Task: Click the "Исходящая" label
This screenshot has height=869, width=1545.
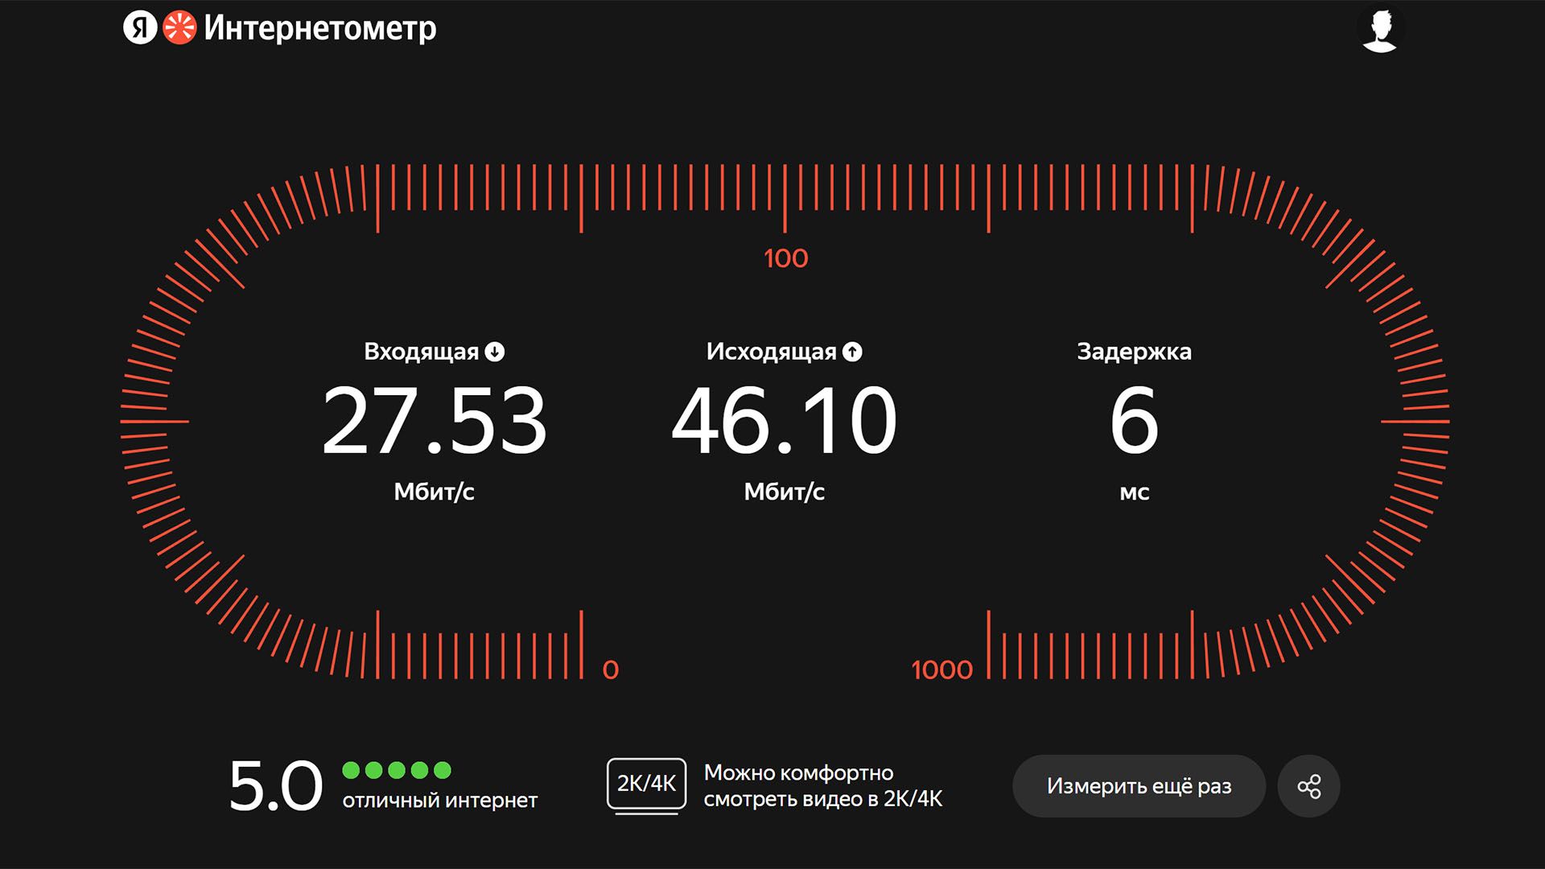Action: pos(771,352)
